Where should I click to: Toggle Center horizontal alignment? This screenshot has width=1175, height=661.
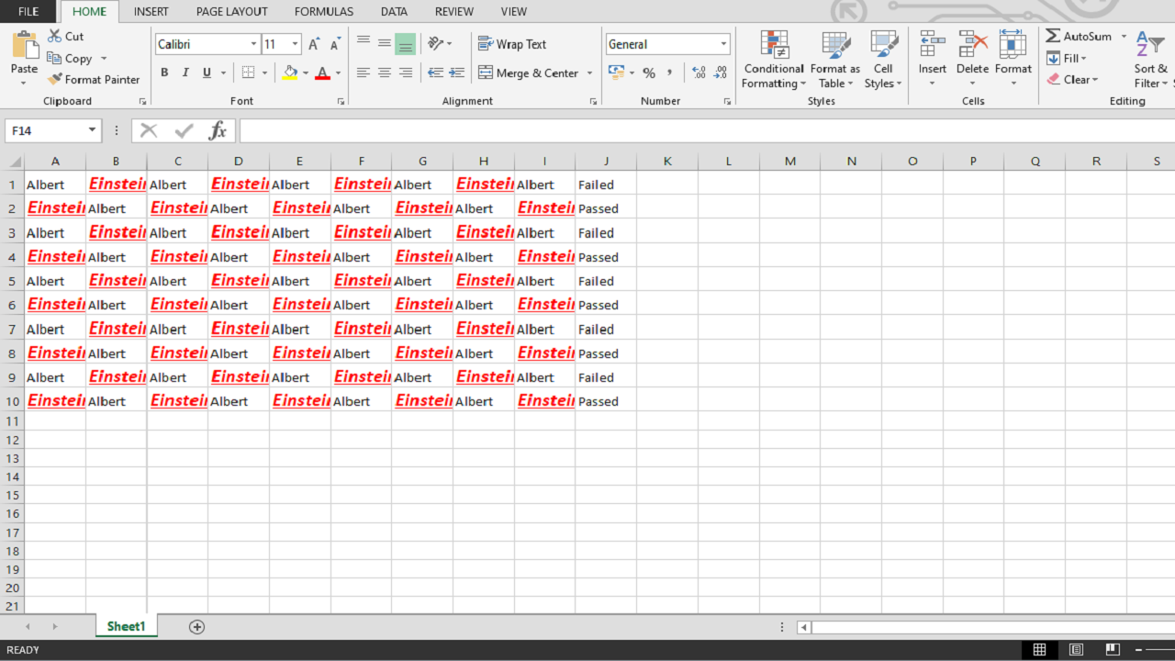385,73
